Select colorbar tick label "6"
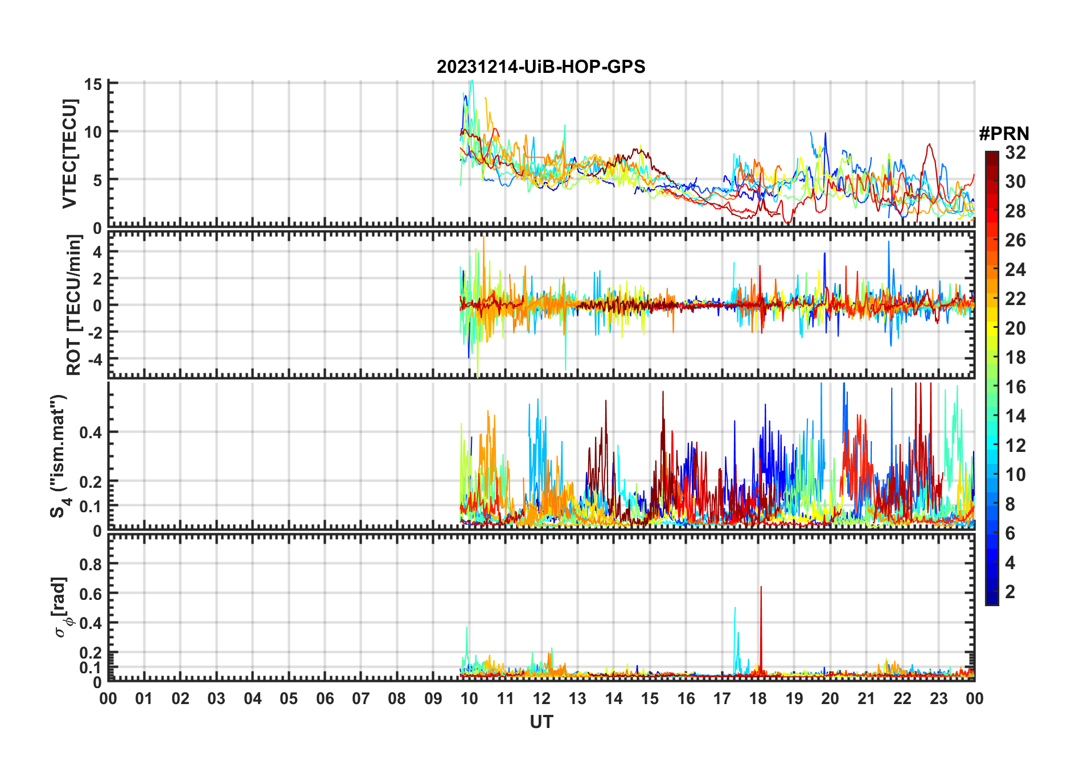1083x757 pixels. tap(1010, 533)
